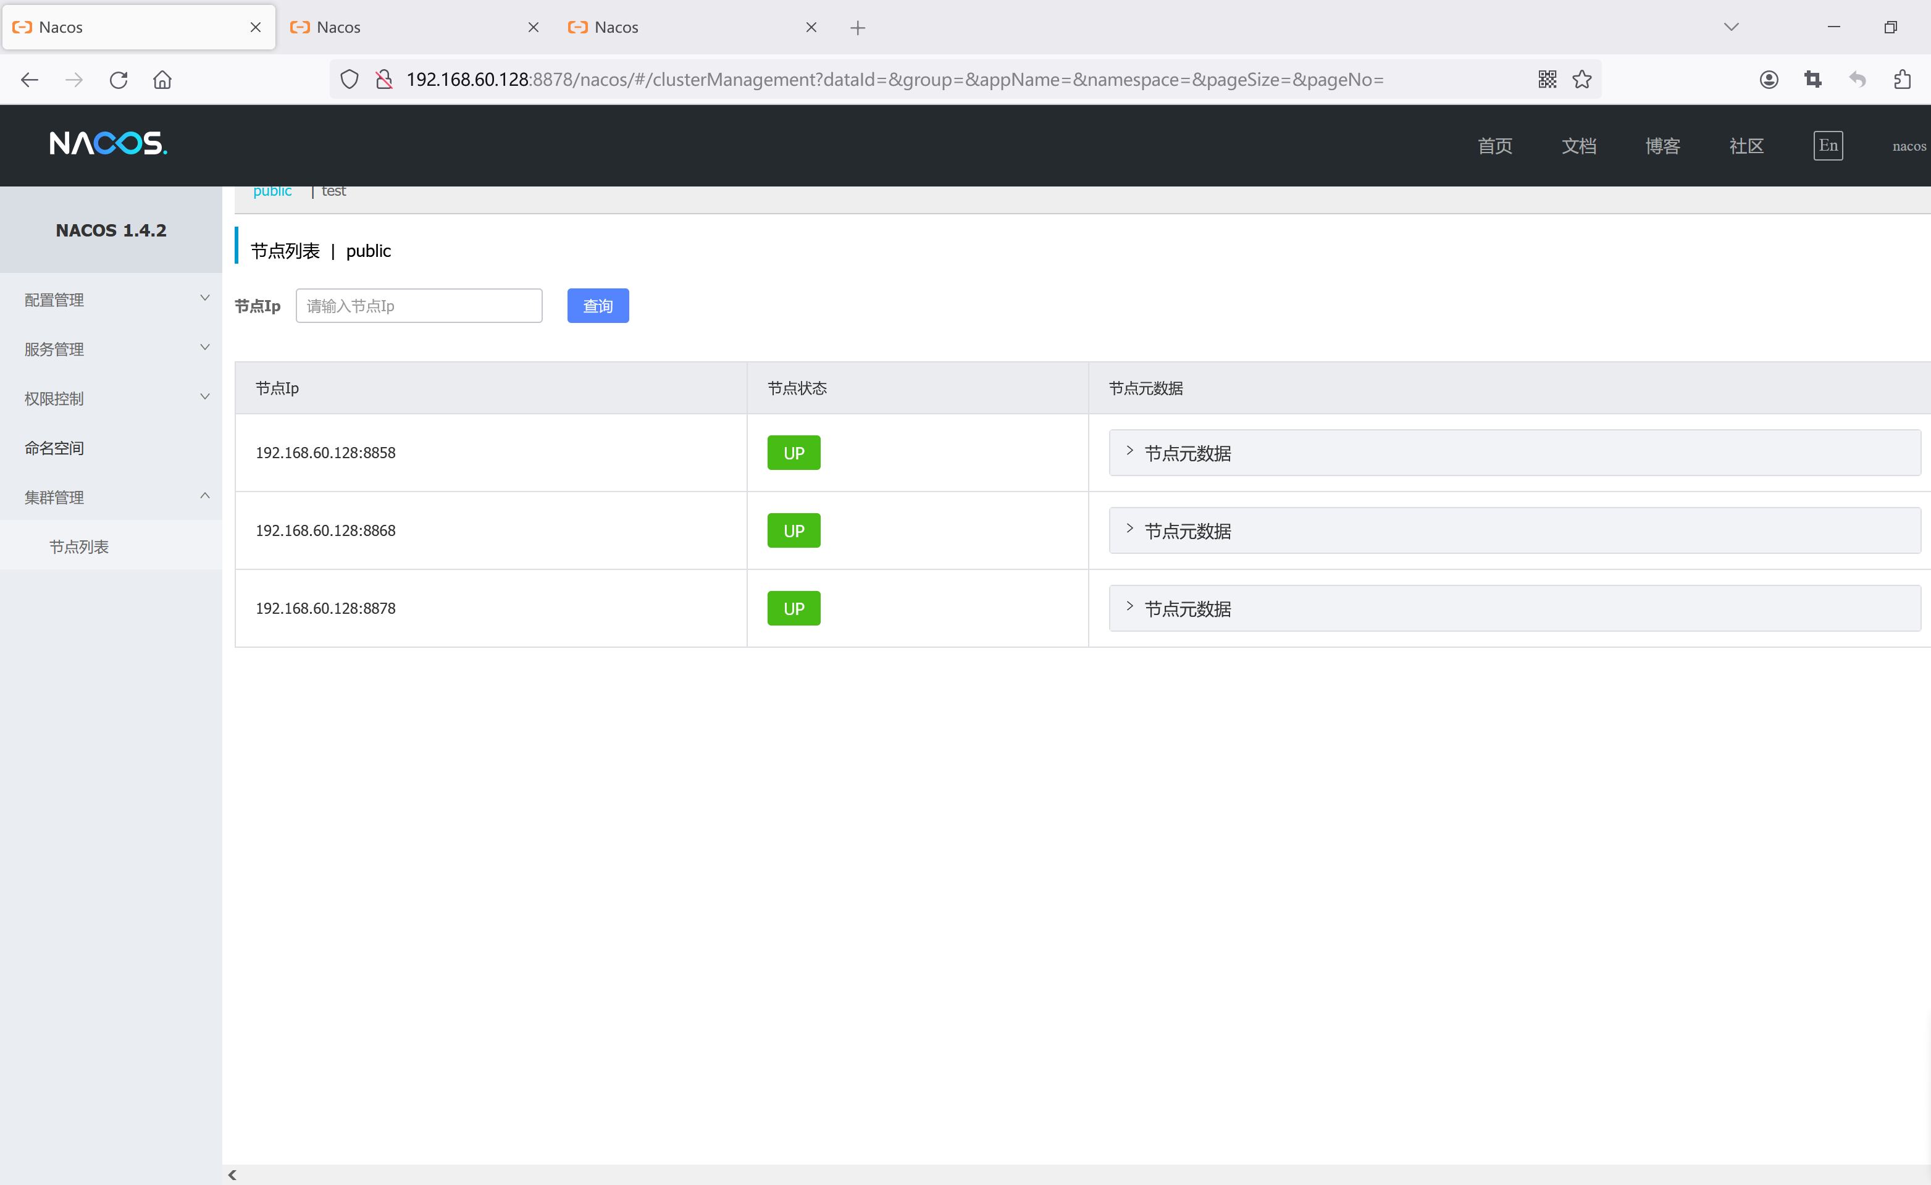The image size is (1931, 1185).
Task: Select the test namespace tab
Action: click(x=333, y=191)
